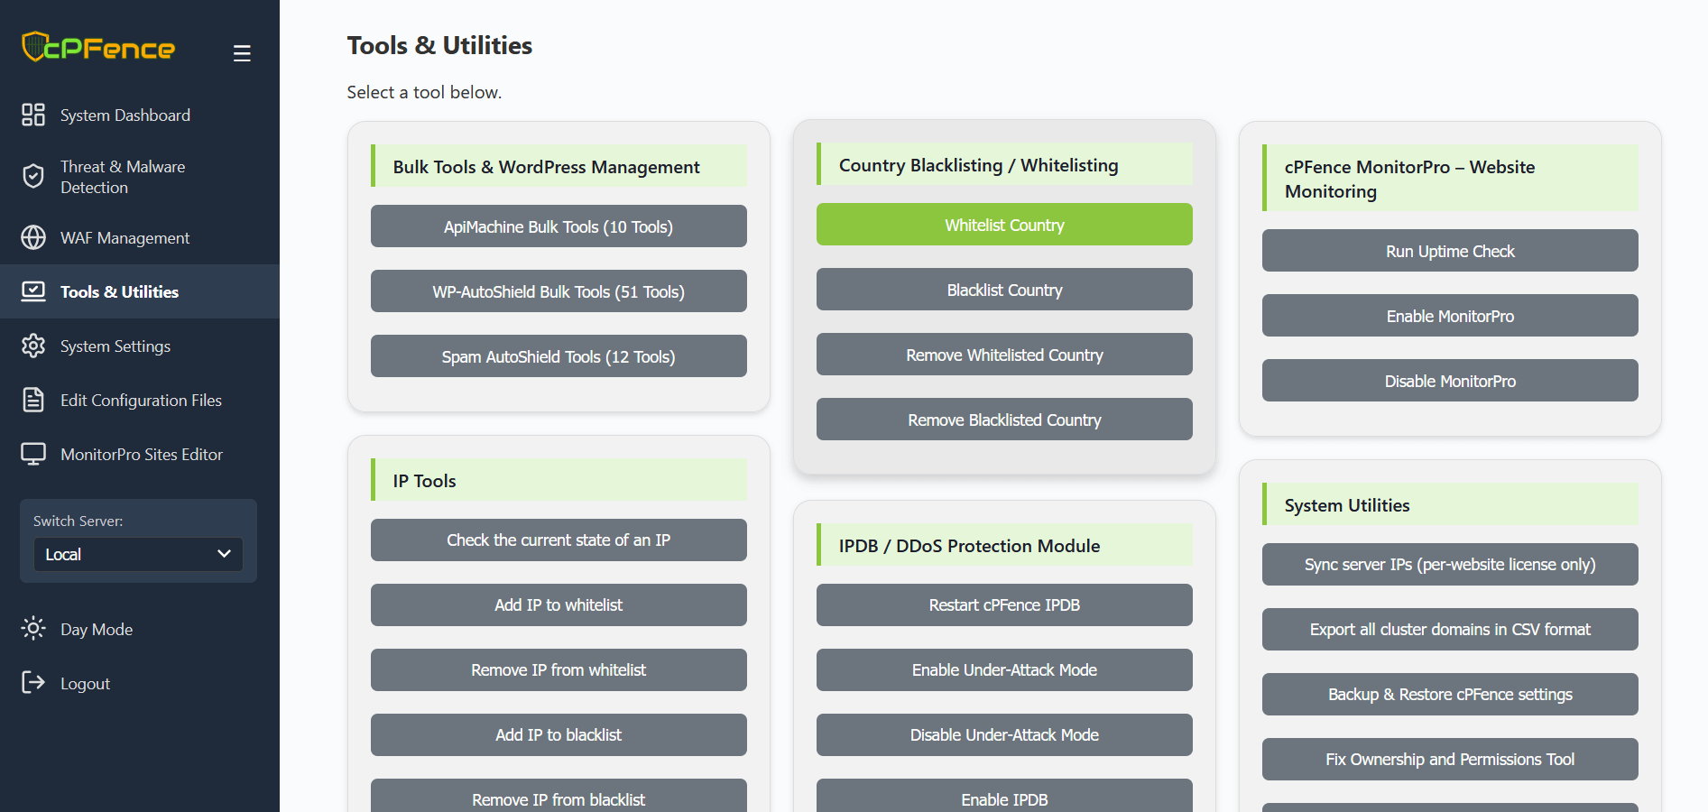Click Add IP to whitelist
Viewport: 1708px width, 812px height.
click(x=559, y=604)
